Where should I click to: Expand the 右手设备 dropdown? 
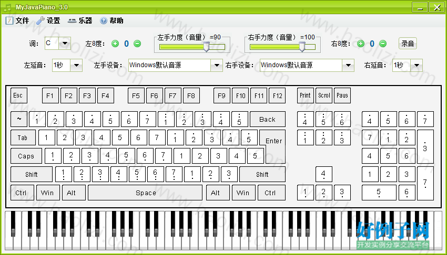tap(348, 66)
